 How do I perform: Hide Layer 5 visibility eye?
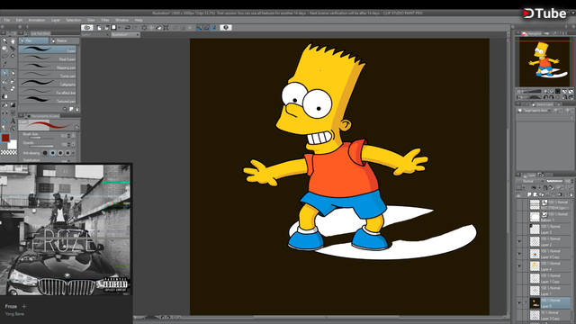(x=519, y=303)
